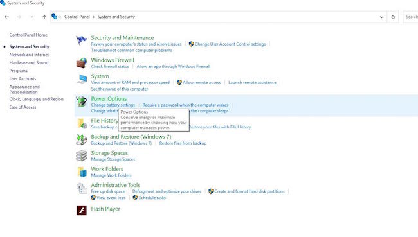Viewport: 418px width, 237px height.
Task: Click the Administrative Tools icon
Action: (82, 188)
